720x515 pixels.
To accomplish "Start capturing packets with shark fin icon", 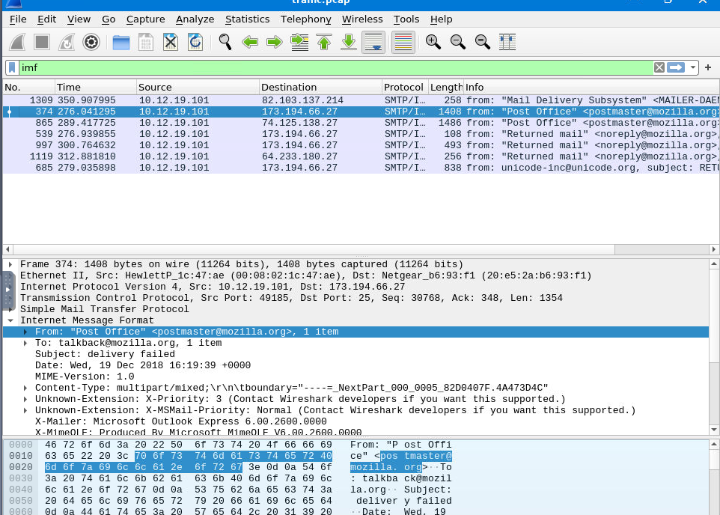I will pyautogui.click(x=17, y=42).
